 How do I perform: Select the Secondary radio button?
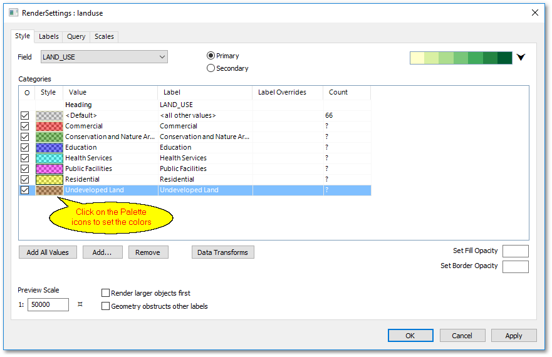click(x=211, y=68)
